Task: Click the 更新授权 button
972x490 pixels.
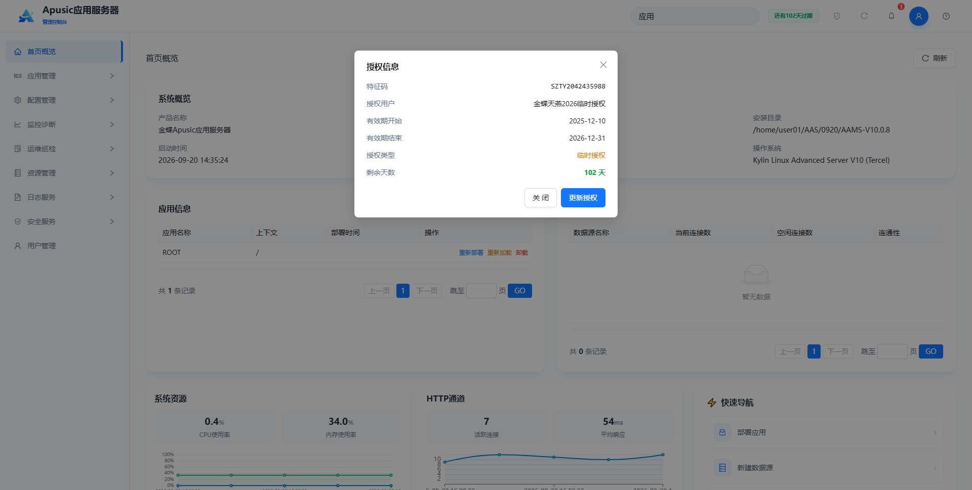Action: (x=583, y=198)
